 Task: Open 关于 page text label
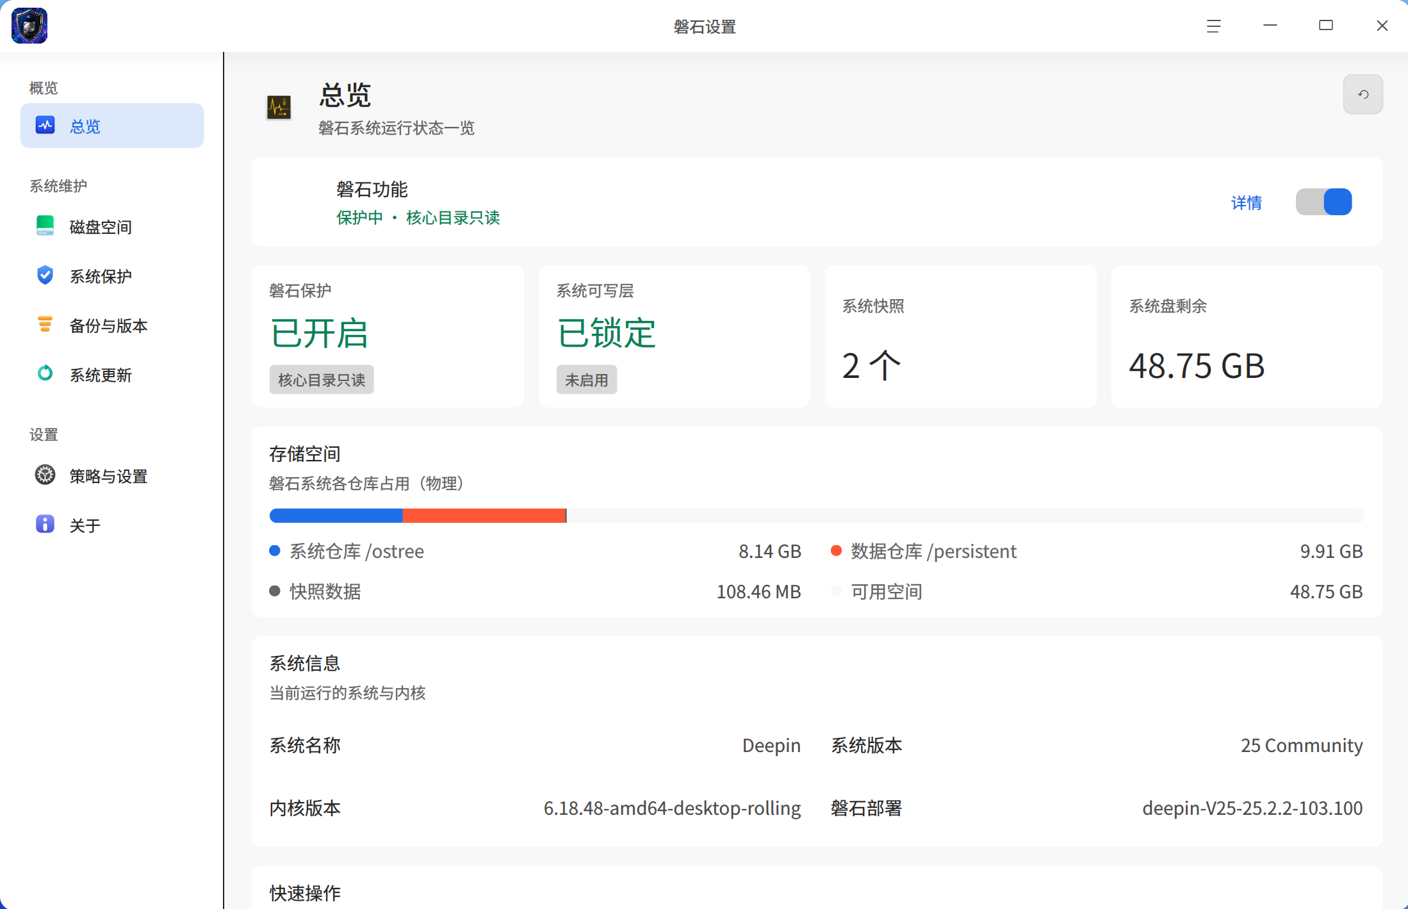pyautogui.click(x=85, y=525)
